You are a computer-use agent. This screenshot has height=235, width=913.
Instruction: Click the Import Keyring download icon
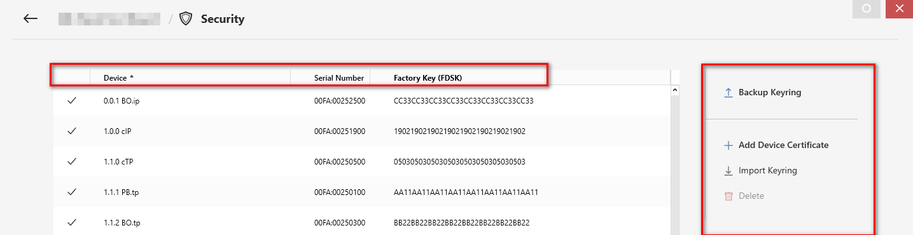pos(728,171)
